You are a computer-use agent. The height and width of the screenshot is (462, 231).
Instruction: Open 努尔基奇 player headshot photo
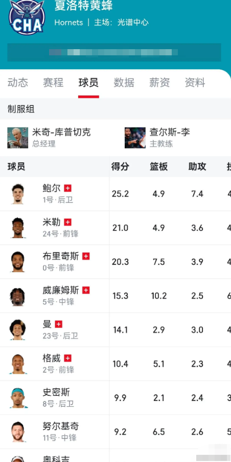[18, 432]
